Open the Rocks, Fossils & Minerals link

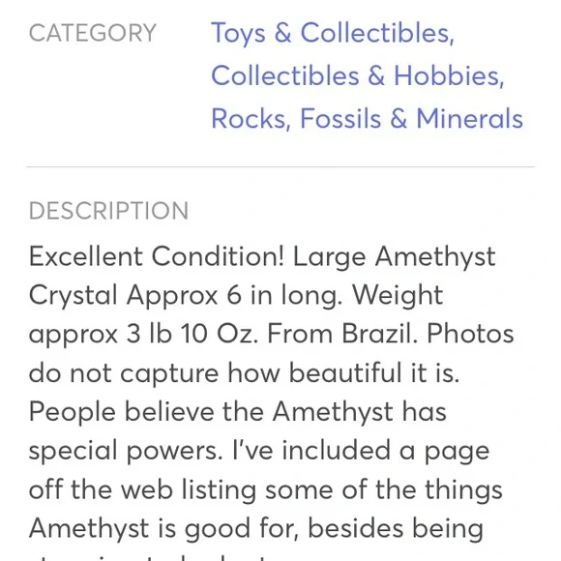(x=368, y=118)
